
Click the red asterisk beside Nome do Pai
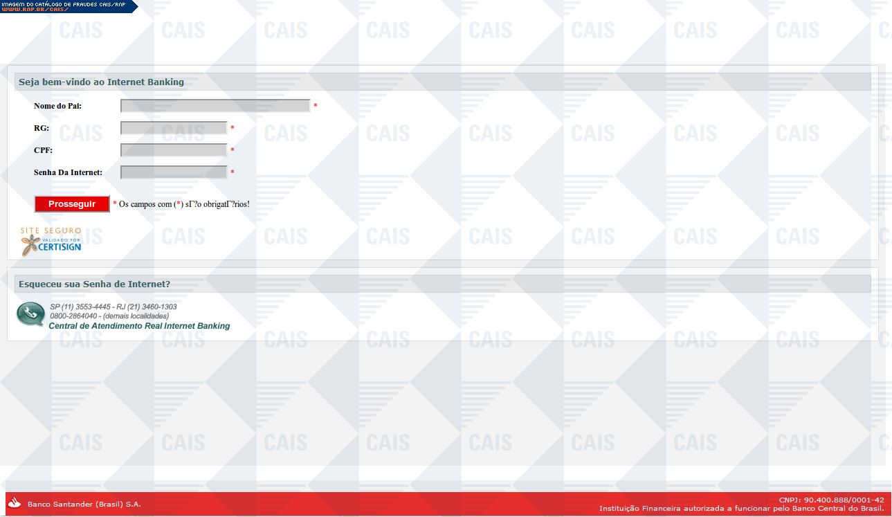(316, 106)
